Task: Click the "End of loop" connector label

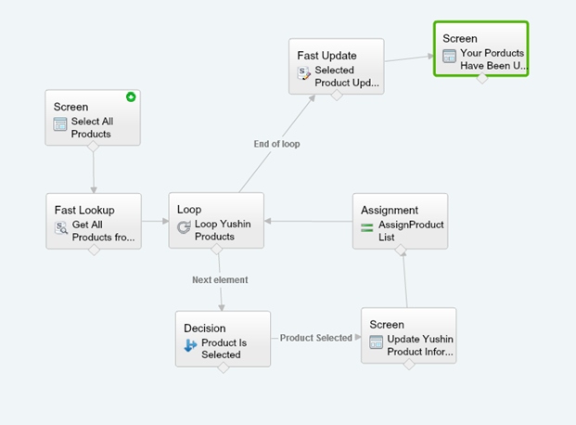Action: point(276,144)
